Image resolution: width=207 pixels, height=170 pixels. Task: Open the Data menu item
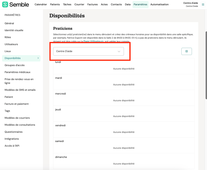click(128, 5)
